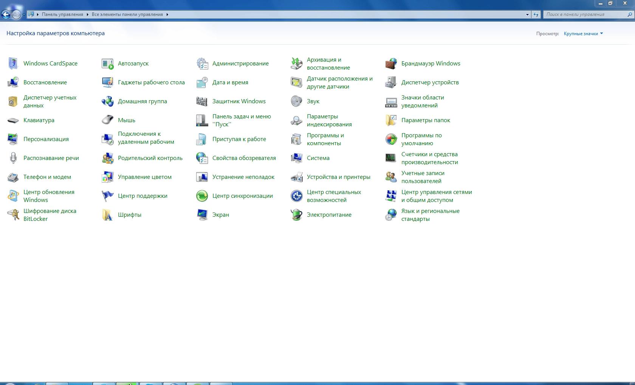
Task: Click the Панель управления breadcrumb
Action: click(62, 14)
